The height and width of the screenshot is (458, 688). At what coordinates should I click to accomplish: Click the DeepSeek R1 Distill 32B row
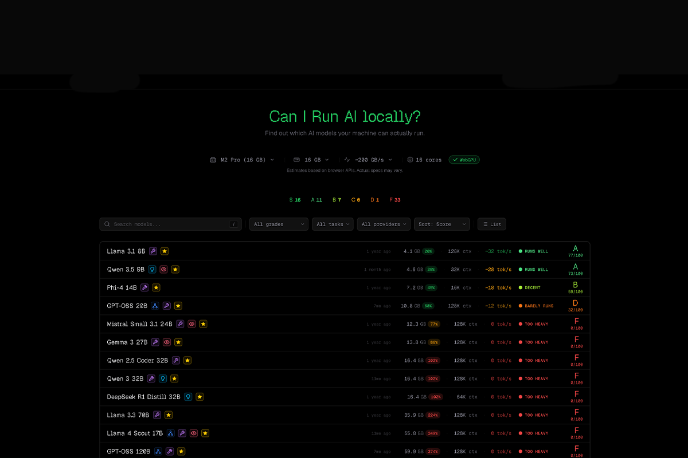click(344, 396)
